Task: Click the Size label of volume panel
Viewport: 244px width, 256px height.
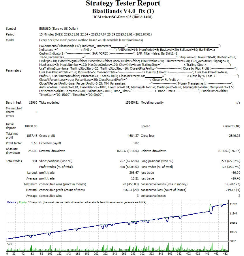Action: click(x=10, y=244)
